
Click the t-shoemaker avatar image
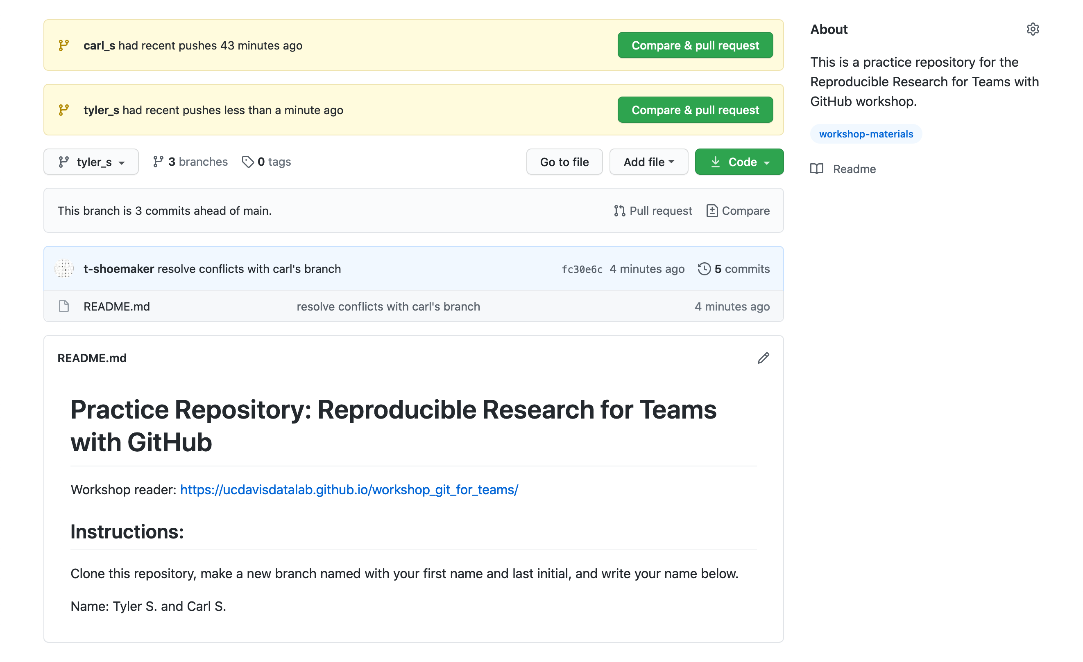point(64,268)
